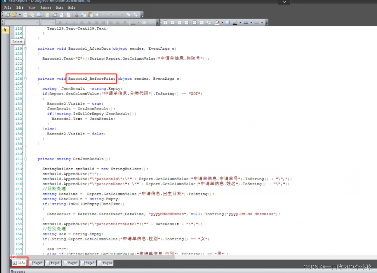Image resolution: width=377 pixels, height=273 pixels.
Task: Cut the current selection
Action: pos(76,14)
